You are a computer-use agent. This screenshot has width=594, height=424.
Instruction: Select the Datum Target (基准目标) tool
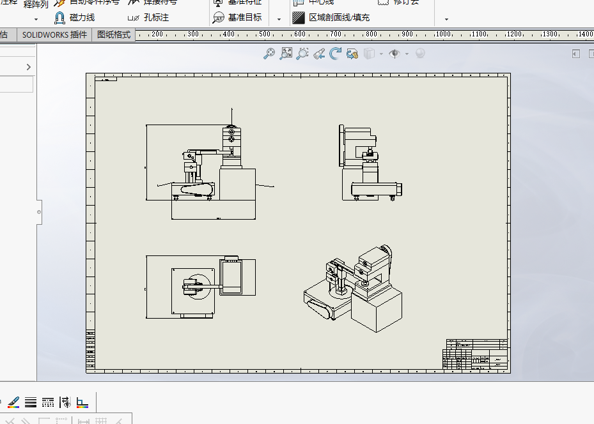tap(237, 17)
